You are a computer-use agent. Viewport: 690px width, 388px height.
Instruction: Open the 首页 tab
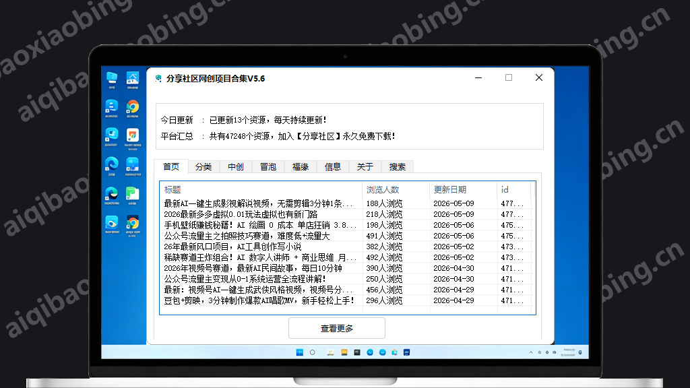tap(171, 167)
